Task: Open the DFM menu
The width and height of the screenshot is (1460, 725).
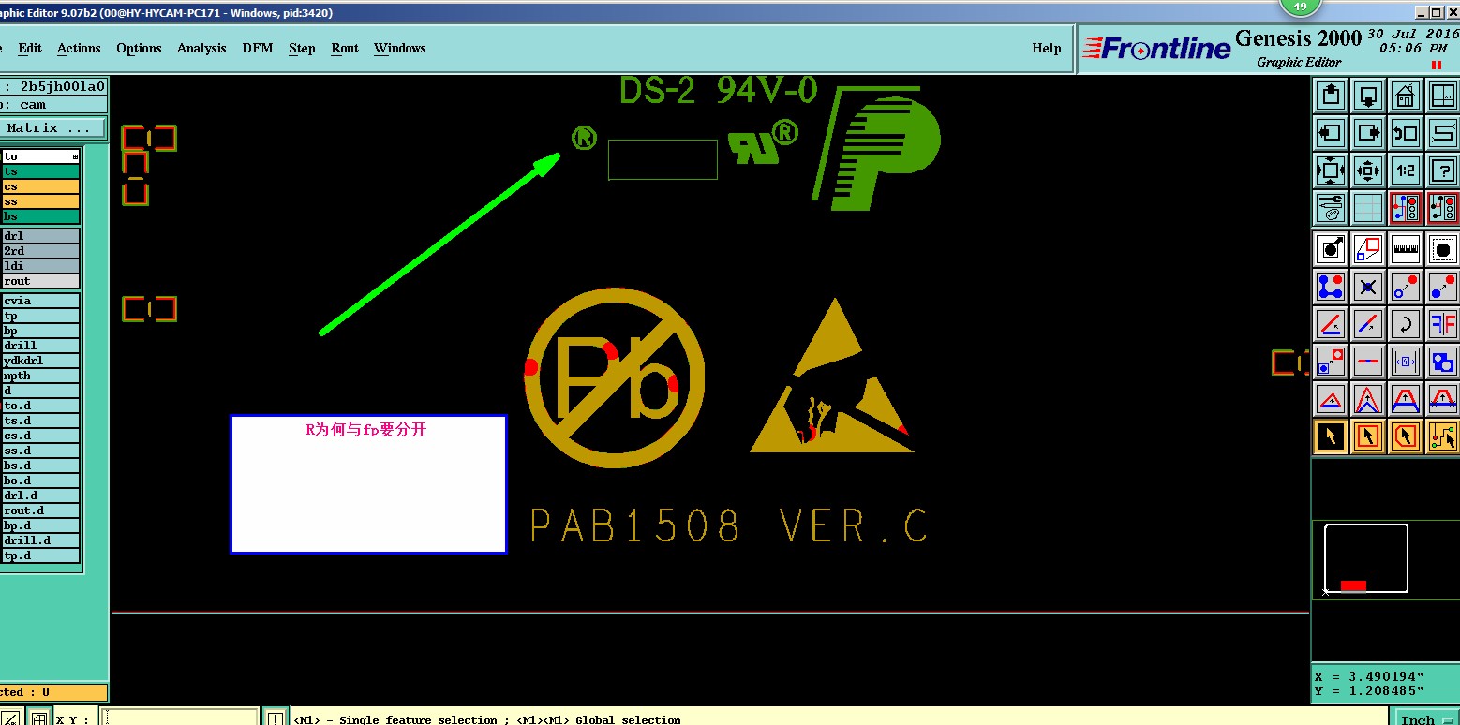Action: pos(258,48)
